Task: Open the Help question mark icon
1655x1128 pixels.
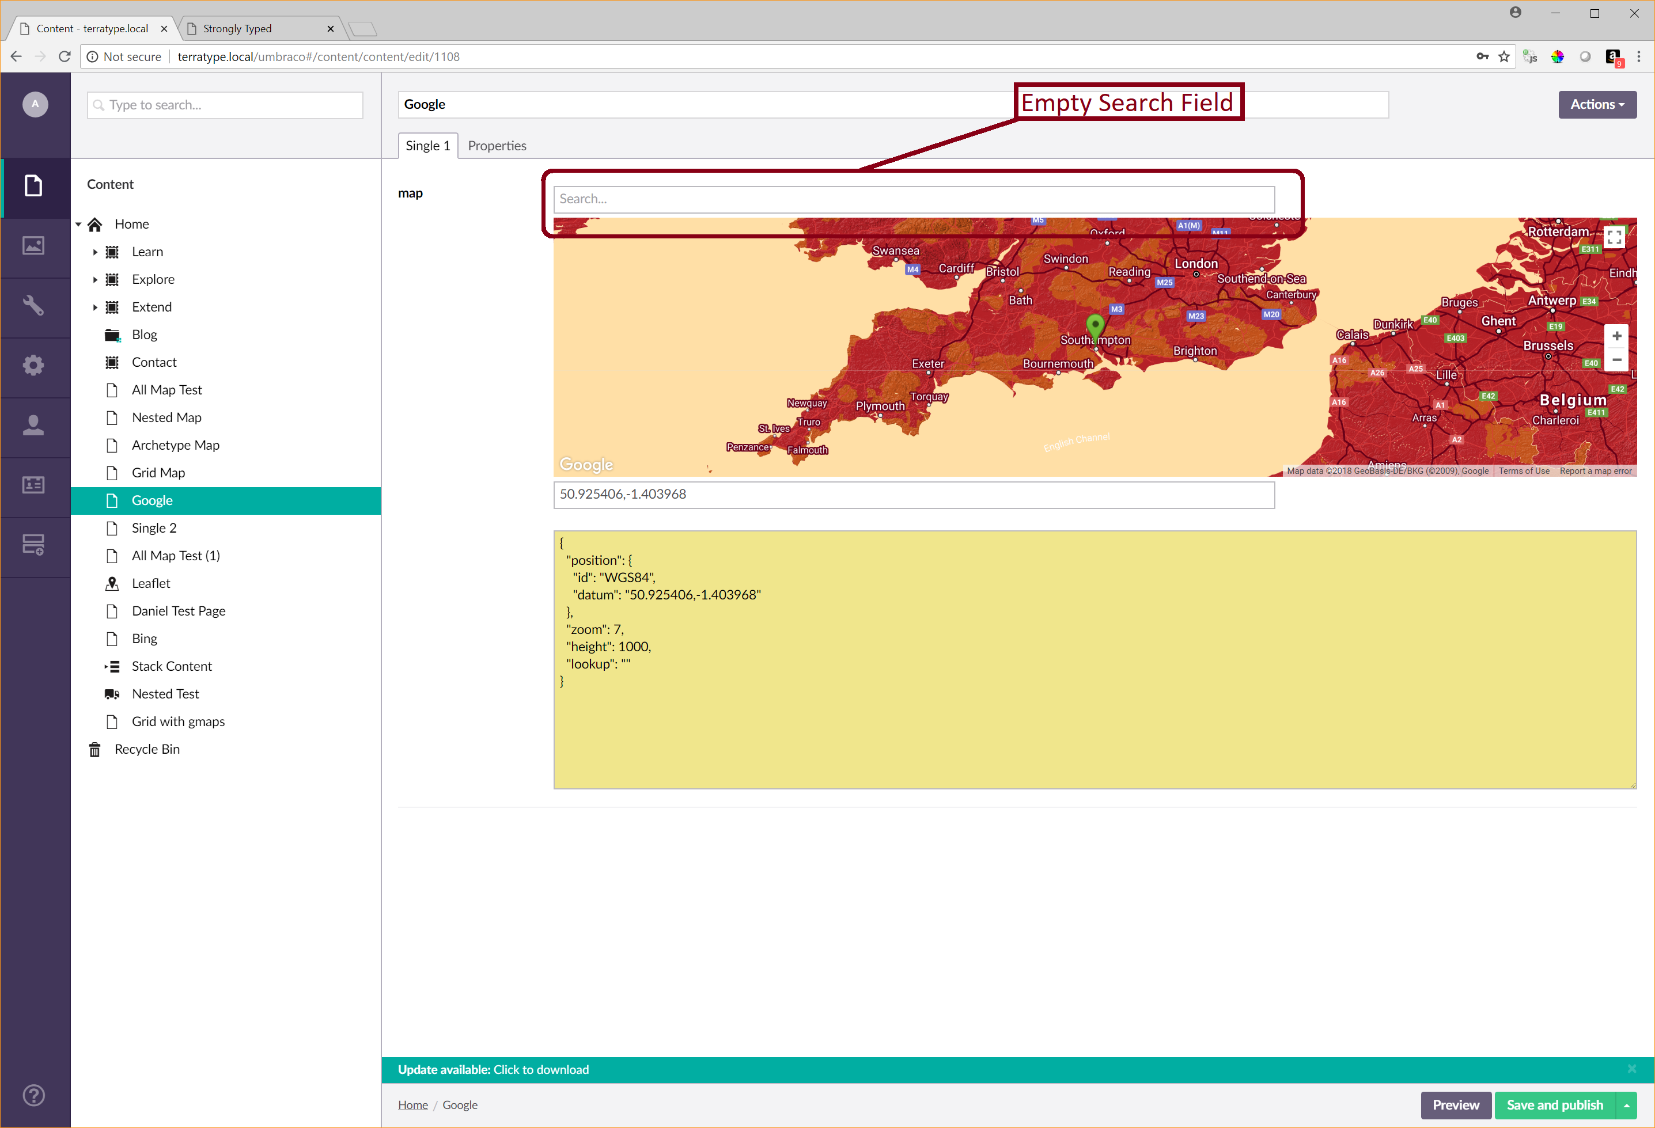Action: tap(33, 1095)
